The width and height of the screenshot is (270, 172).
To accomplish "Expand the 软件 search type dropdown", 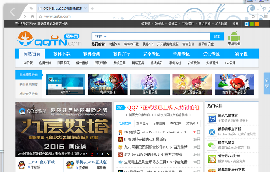I will 100,36.
